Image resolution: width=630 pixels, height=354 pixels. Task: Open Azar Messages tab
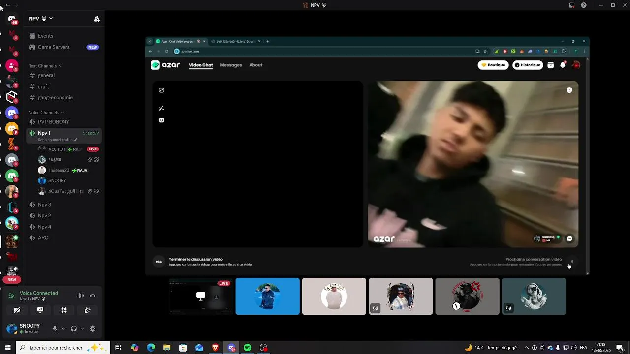[231, 65]
